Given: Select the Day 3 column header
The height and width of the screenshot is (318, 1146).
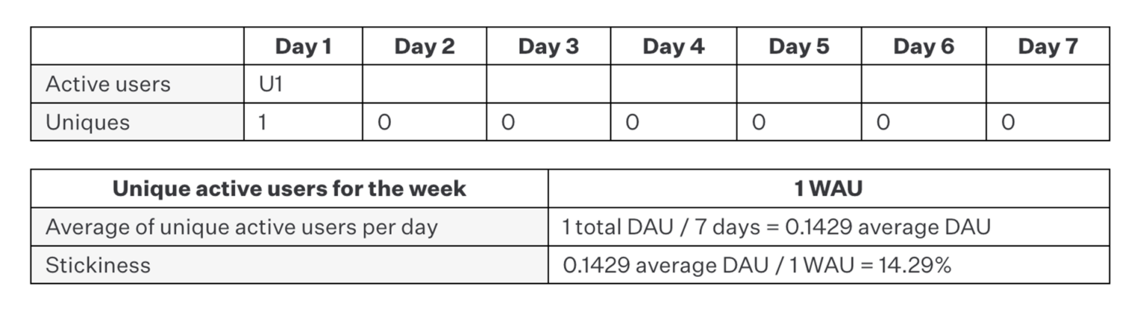Looking at the screenshot, I should coord(548,47).
